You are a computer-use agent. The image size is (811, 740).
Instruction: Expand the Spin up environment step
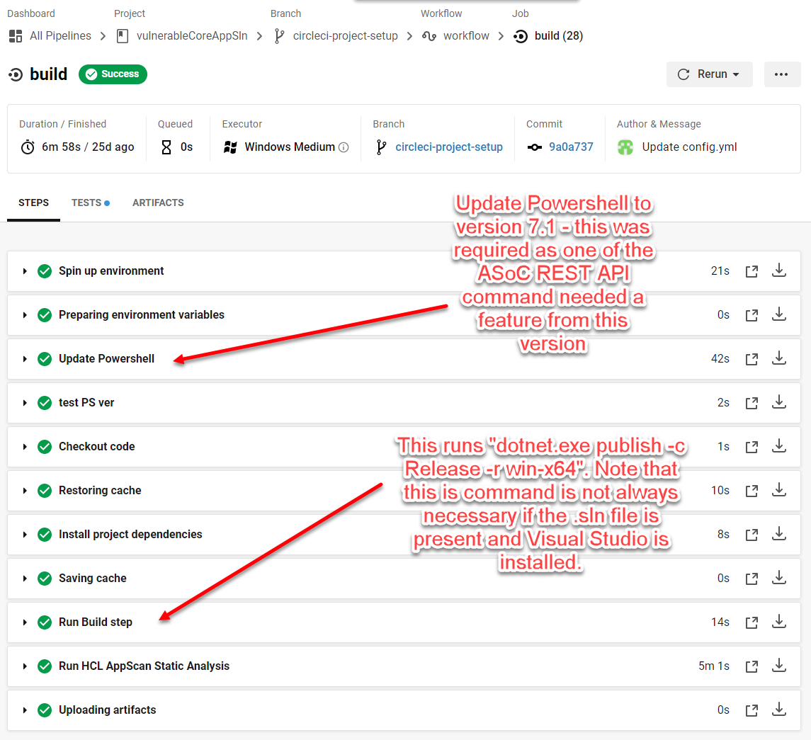[24, 271]
